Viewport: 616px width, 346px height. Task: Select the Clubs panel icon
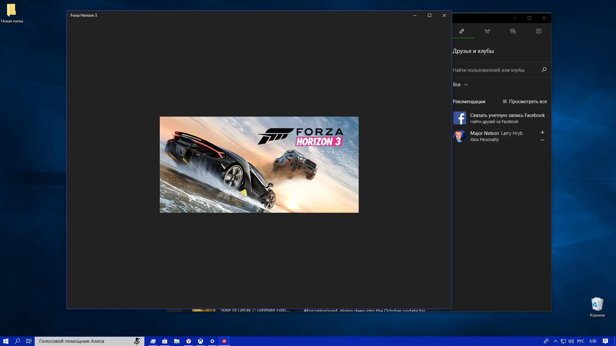click(488, 31)
